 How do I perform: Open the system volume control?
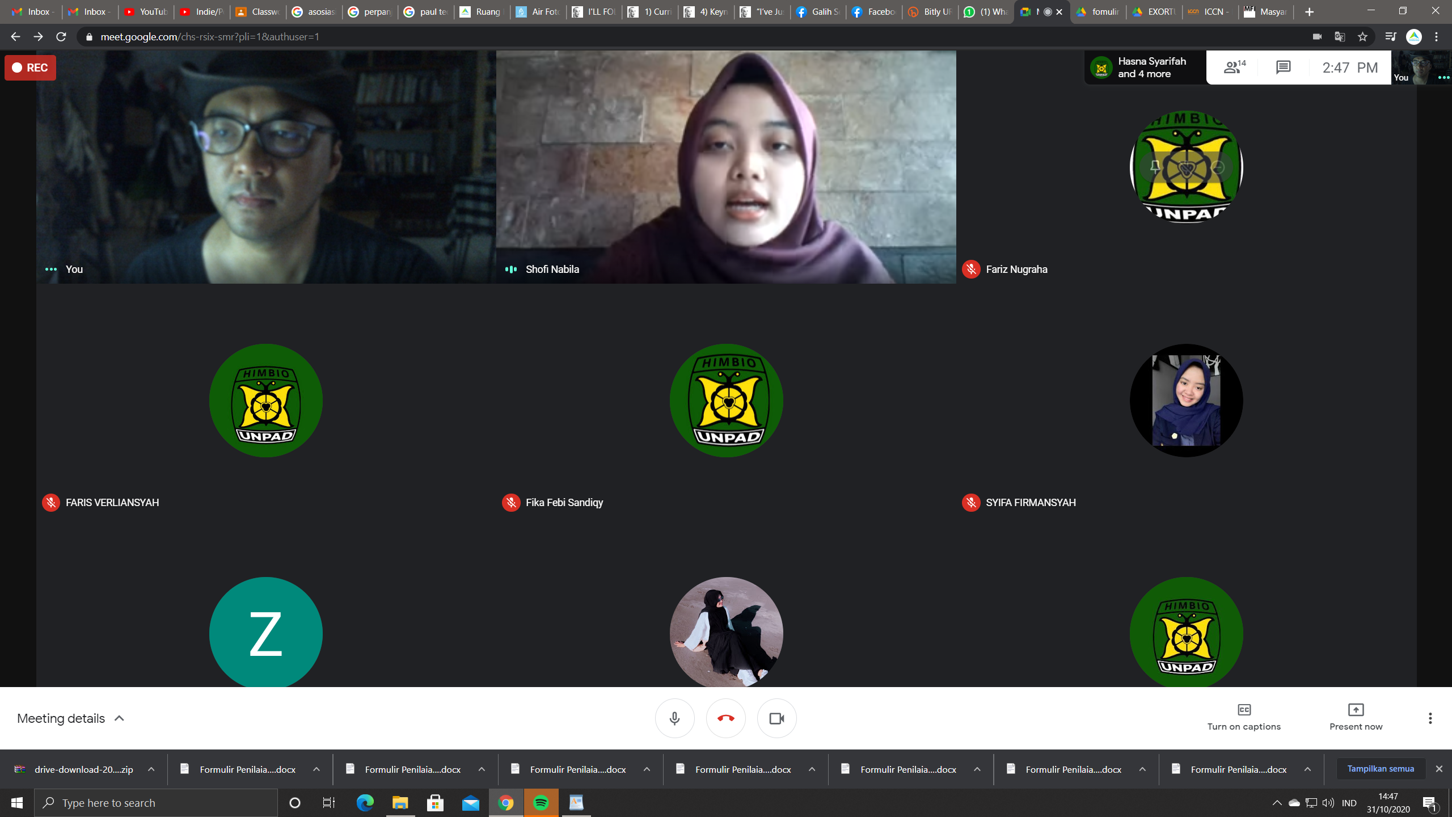tap(1328, 803)
